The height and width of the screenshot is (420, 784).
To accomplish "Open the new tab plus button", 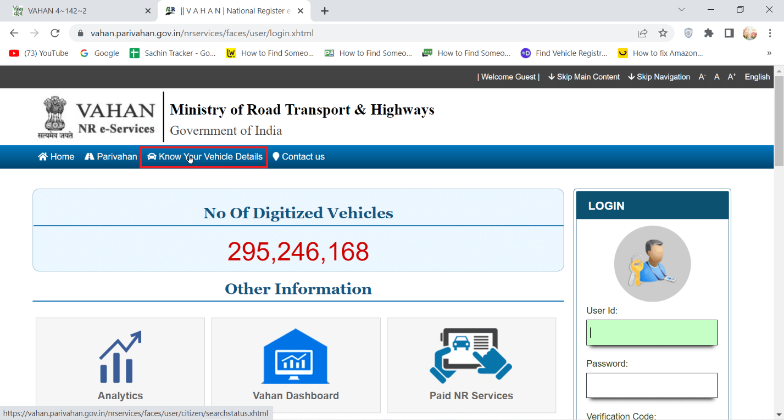I will (325, 11).
